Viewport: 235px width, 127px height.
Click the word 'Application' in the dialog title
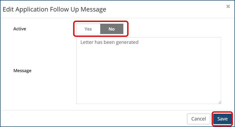(x=32, y=9)
